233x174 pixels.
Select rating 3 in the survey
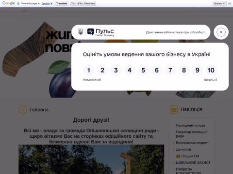pyautogui.click(x=116, y=70)
